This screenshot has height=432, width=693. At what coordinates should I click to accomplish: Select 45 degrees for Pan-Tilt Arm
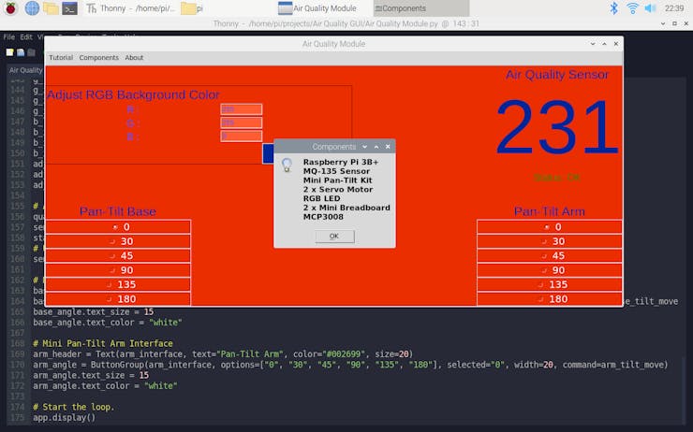(550, 256)
